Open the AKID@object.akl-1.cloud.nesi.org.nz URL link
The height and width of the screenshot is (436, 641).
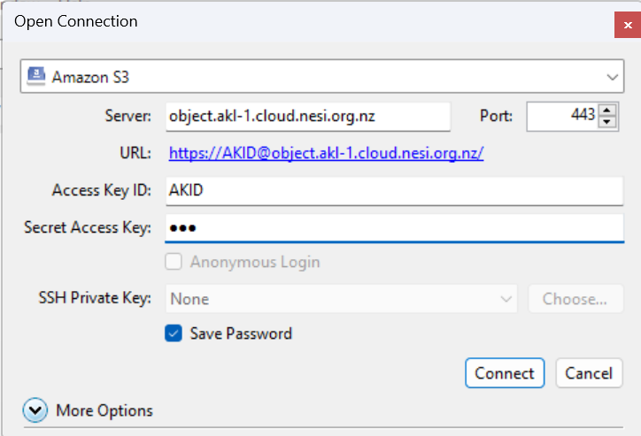point(326,153)
